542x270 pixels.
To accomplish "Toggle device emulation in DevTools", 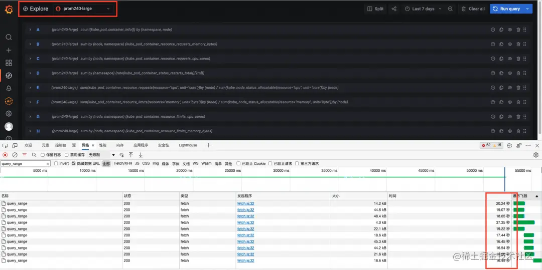I will click(x=15, y=145).
